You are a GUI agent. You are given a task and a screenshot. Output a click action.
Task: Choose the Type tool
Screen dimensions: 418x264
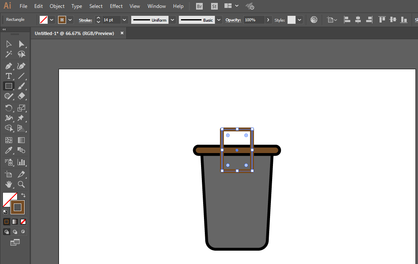tap(8, 76)
